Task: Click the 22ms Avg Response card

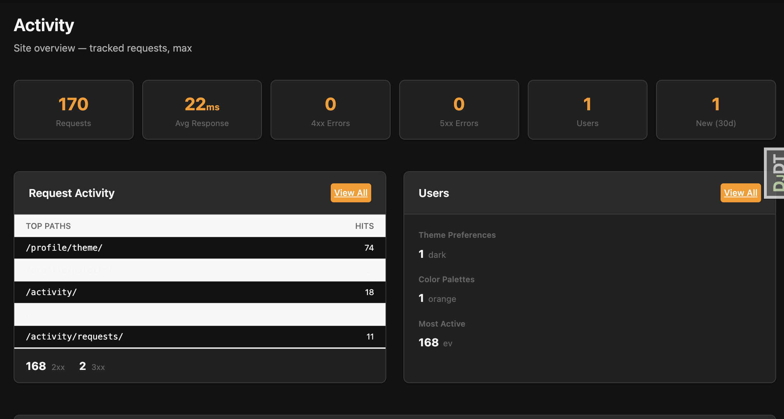Action: (201, 110)
